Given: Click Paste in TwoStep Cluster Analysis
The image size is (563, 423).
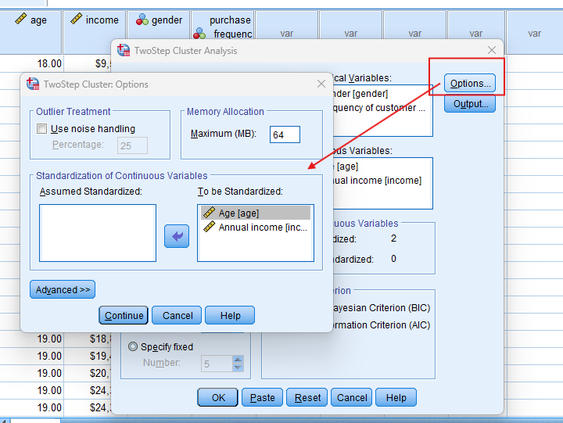Looking at the screenshot, I should coord(262,397).
